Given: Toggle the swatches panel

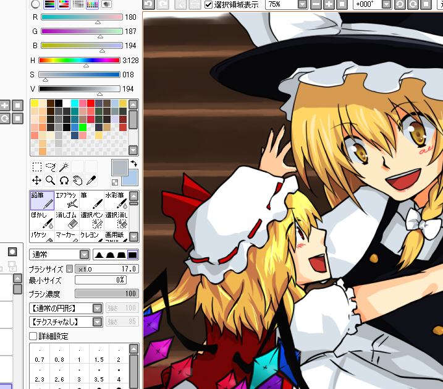Looking at the screenshot, I should tap(92, 4).
